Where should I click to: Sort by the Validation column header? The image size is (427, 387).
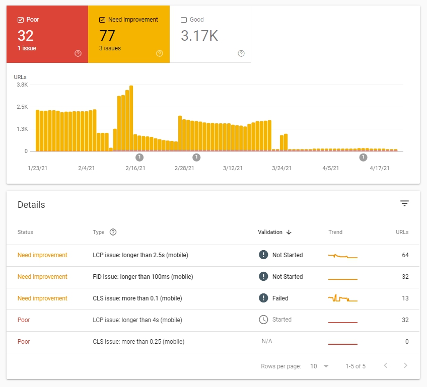pos(270,232)
